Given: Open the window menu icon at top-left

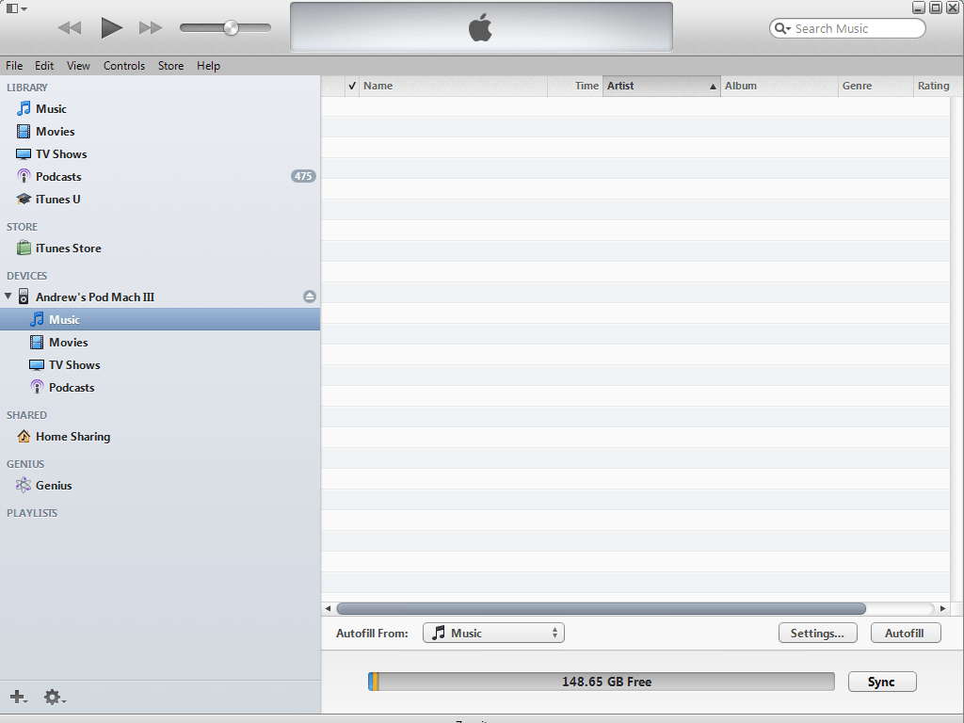Looking at the screenshot, I should tap(17, 8).
